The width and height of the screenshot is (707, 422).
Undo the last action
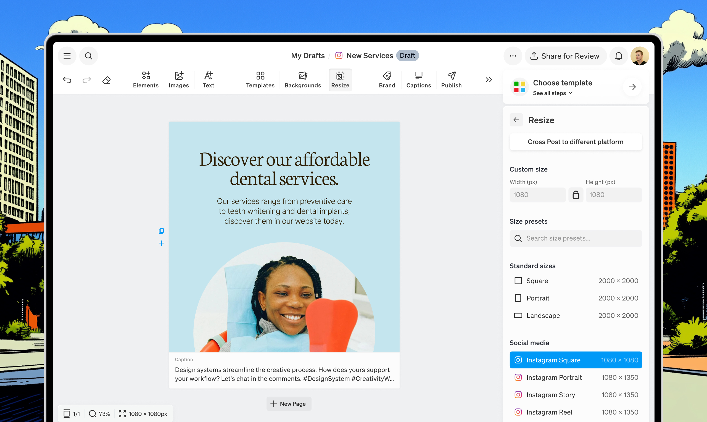[x=67, y=80]
